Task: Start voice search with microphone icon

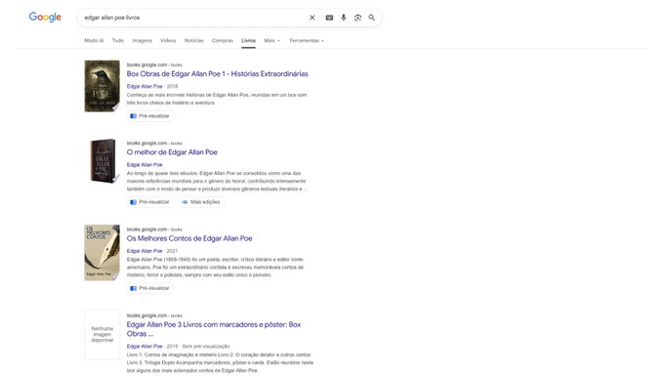Action: coord(344,18)
